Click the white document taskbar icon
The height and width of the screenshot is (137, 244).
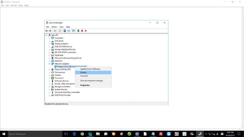[x=145, y=134]
